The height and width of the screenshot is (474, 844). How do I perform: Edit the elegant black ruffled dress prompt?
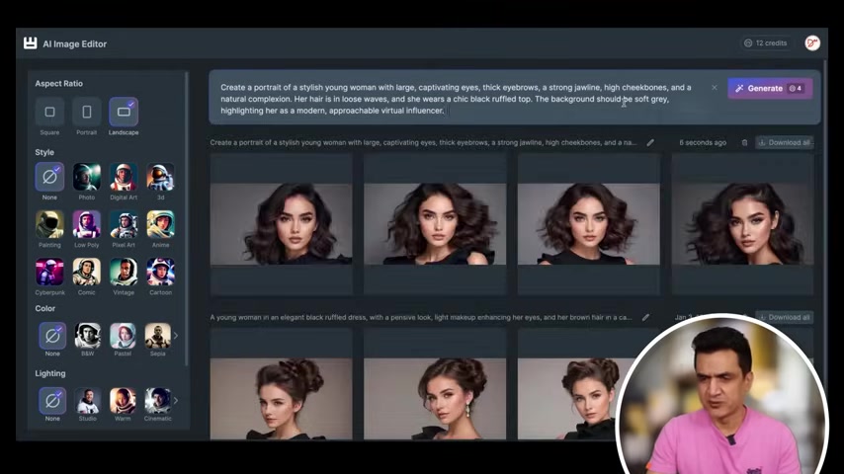pyautogui.click(x=645, y=317)
